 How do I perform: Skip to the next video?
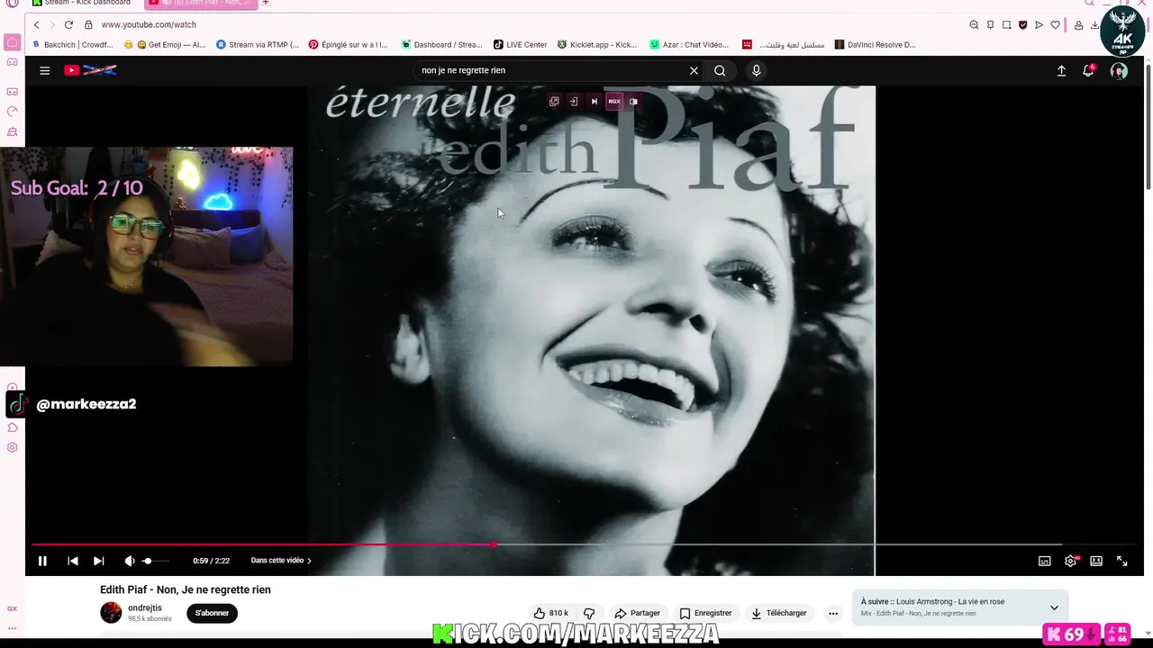(98, 561)
